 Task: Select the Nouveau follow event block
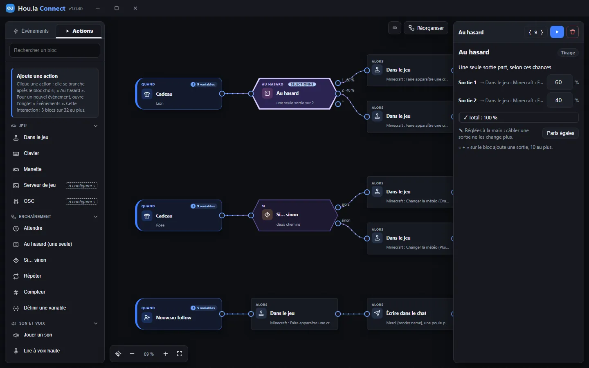point(179,314)
